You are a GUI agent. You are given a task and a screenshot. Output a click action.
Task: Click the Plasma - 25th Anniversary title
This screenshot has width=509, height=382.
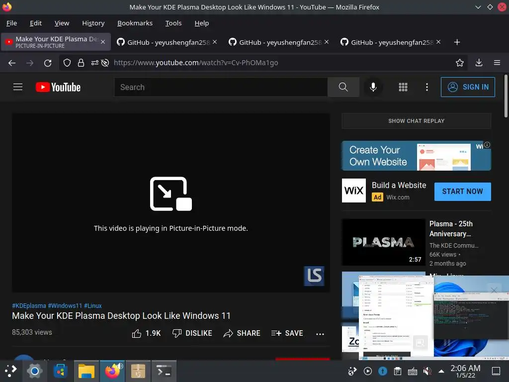(451, 229)
